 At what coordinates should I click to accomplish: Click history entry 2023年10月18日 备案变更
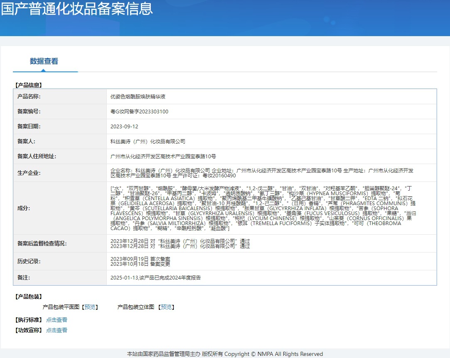tap(140, 264)
